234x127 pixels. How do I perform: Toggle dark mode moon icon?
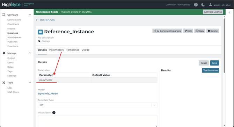pos(203,5)
